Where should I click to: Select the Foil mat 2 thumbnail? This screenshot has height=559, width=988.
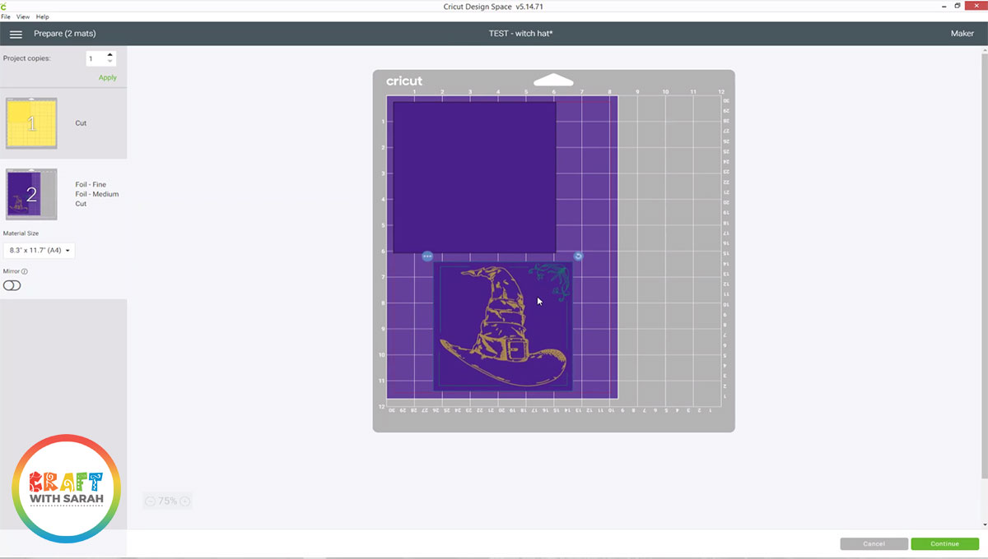(31, 193)
